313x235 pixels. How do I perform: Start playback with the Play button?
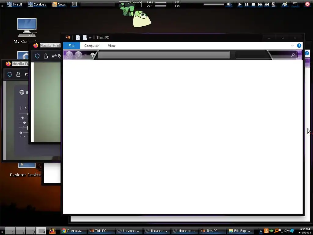point(240,4)
